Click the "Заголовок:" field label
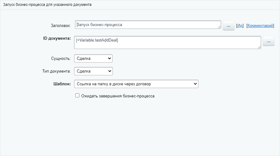Image resolution: width=280 pixels, height=156 pixels. coord(61,25)
